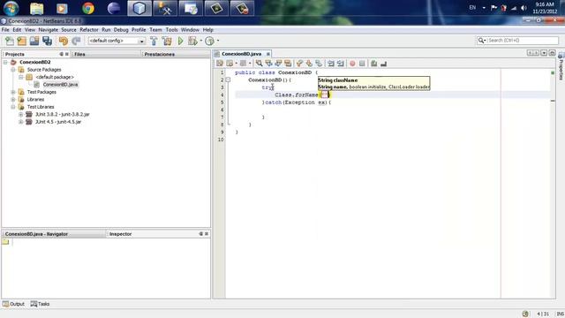
Task: Toggle Bookmark in editor toolbar
Action: point(319,64)
